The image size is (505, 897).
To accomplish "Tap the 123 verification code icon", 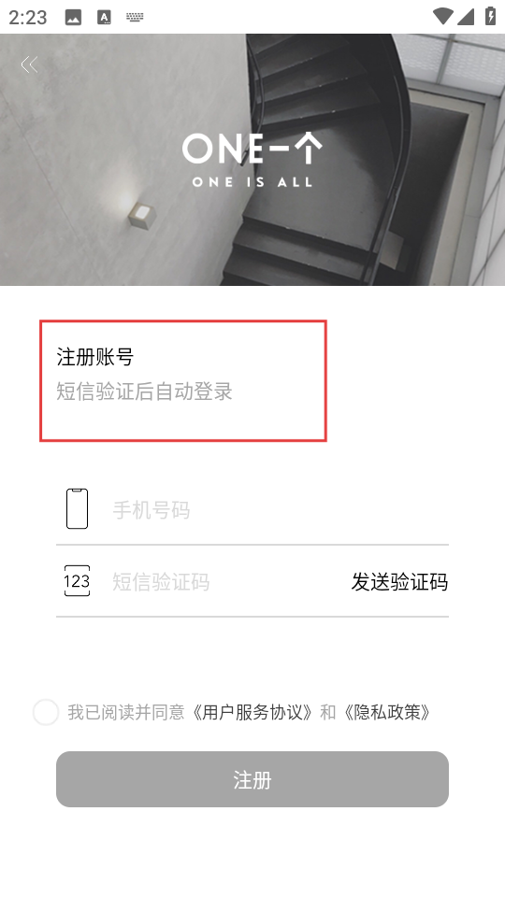I will click(x=77, y=580).
